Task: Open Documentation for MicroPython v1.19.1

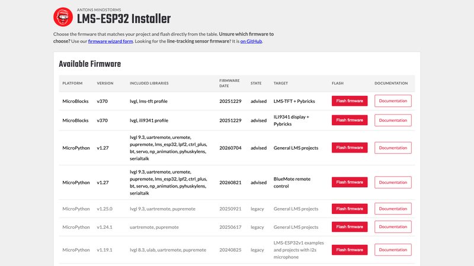Action: (x=393, y=249)
